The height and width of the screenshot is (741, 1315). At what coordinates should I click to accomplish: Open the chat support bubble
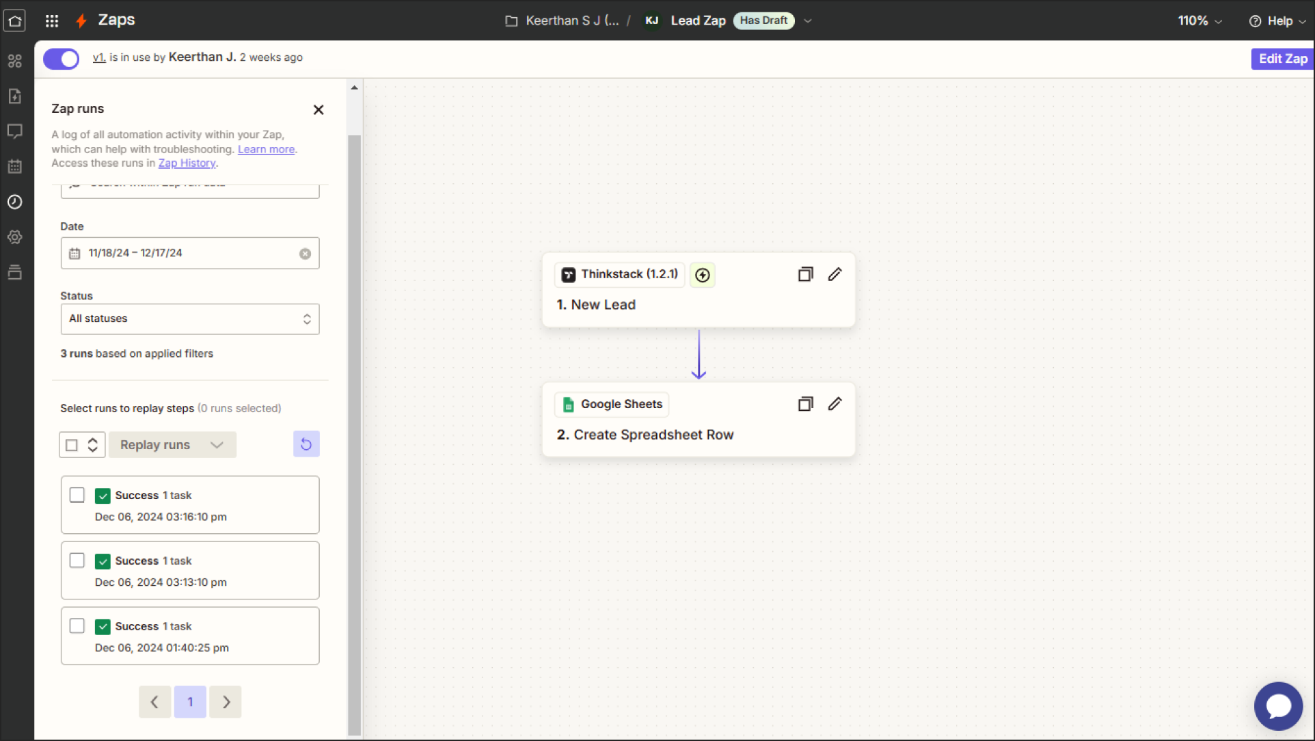[1278, 706]
